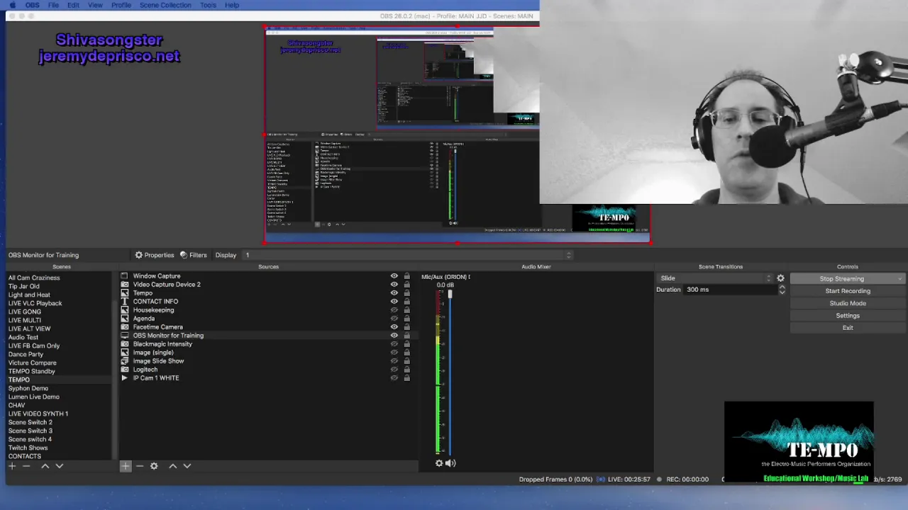Show the Image (single) source
The height and width of the screenshot is (510, 908).
[x=394, y=353]
